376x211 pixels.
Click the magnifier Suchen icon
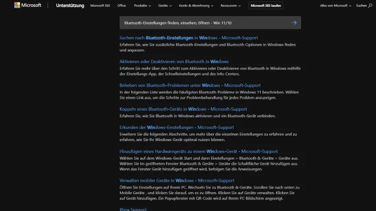[x=370, y=5]
